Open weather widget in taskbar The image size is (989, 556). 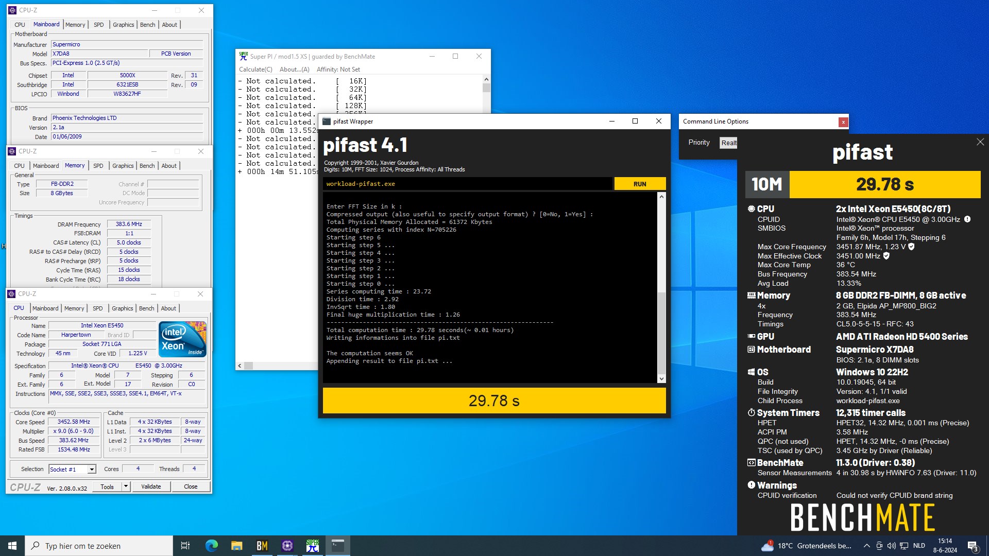[806, 546]
